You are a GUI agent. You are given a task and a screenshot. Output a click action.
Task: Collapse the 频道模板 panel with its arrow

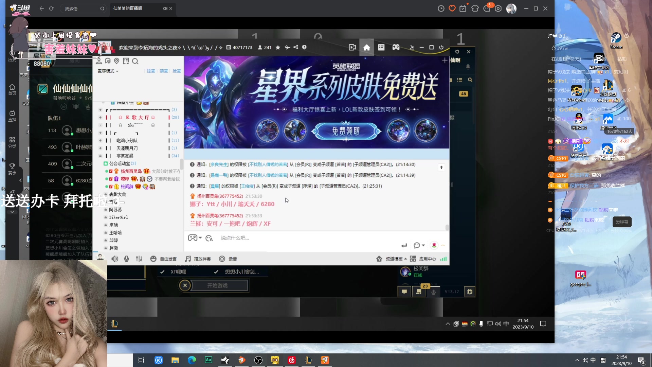(405, 259)
